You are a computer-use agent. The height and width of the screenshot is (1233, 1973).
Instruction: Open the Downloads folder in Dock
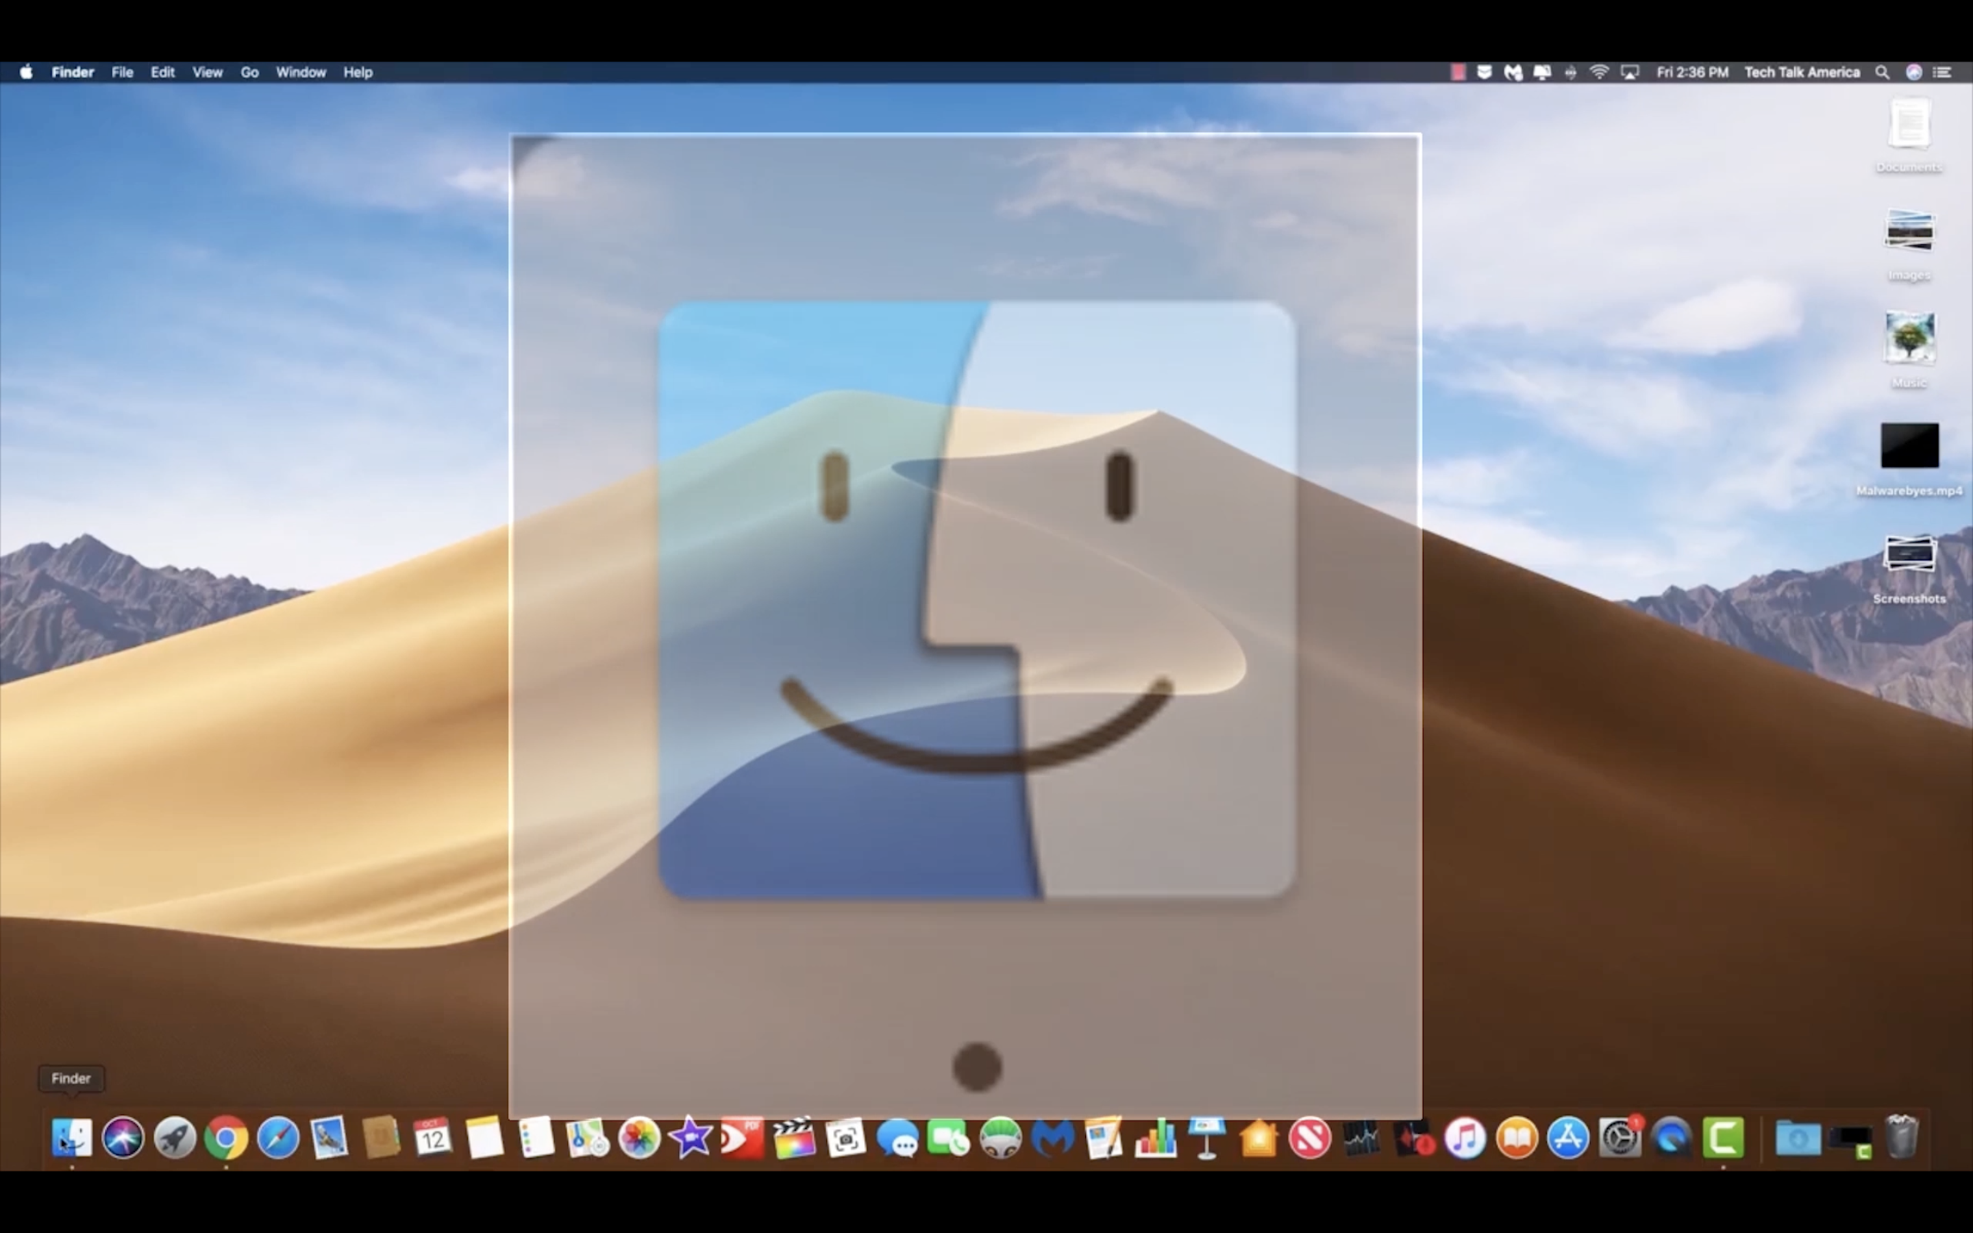pos(1798,1138)
